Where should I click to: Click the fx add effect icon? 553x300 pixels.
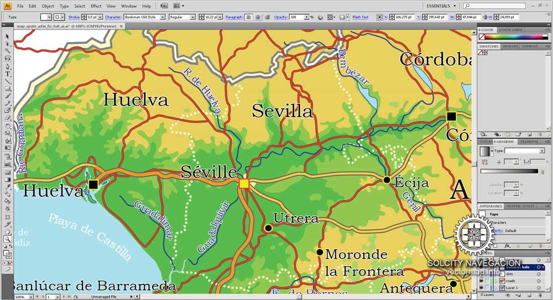pyautogui.click(x=507, y=246)
